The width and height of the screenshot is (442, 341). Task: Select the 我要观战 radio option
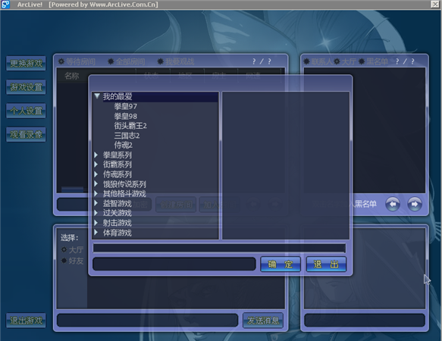tap(161, 61)
